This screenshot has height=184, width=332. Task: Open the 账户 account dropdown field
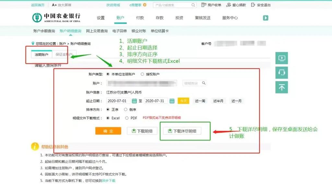coord(142,83)
